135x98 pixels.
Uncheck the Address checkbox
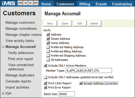click(48, 35)
